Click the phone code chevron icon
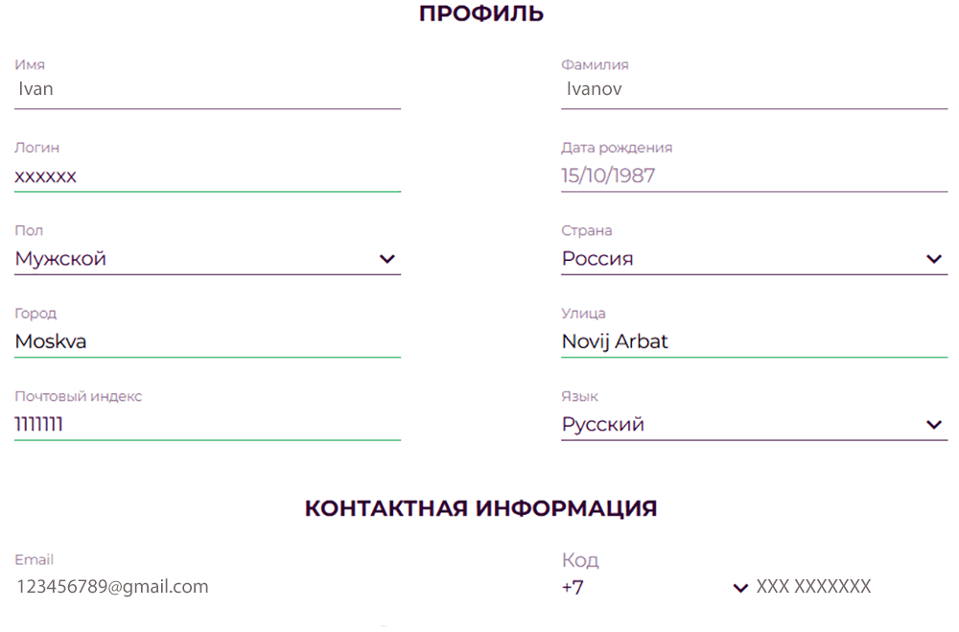Screen dimensions: 959x632 point(739,587)
